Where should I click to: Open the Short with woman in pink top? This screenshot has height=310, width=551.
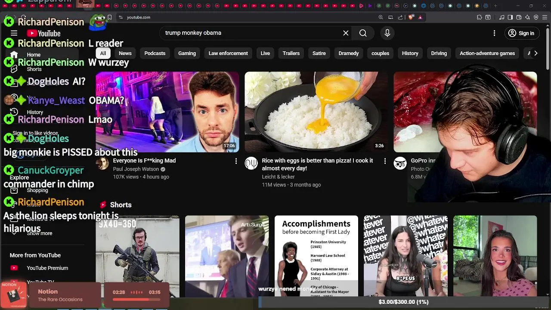click(495, 256)
